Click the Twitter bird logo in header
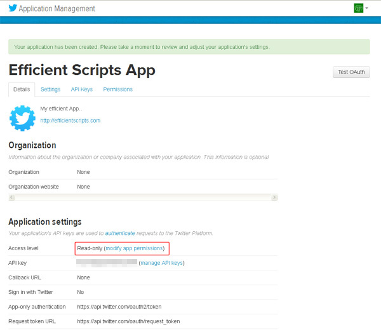Viewport: 381px width, 334px height. pyautogui.click(x=13, y=8)
